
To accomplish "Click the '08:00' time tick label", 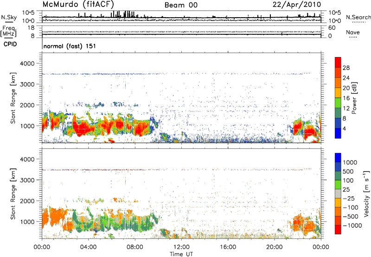I will [x=135, y=247].
